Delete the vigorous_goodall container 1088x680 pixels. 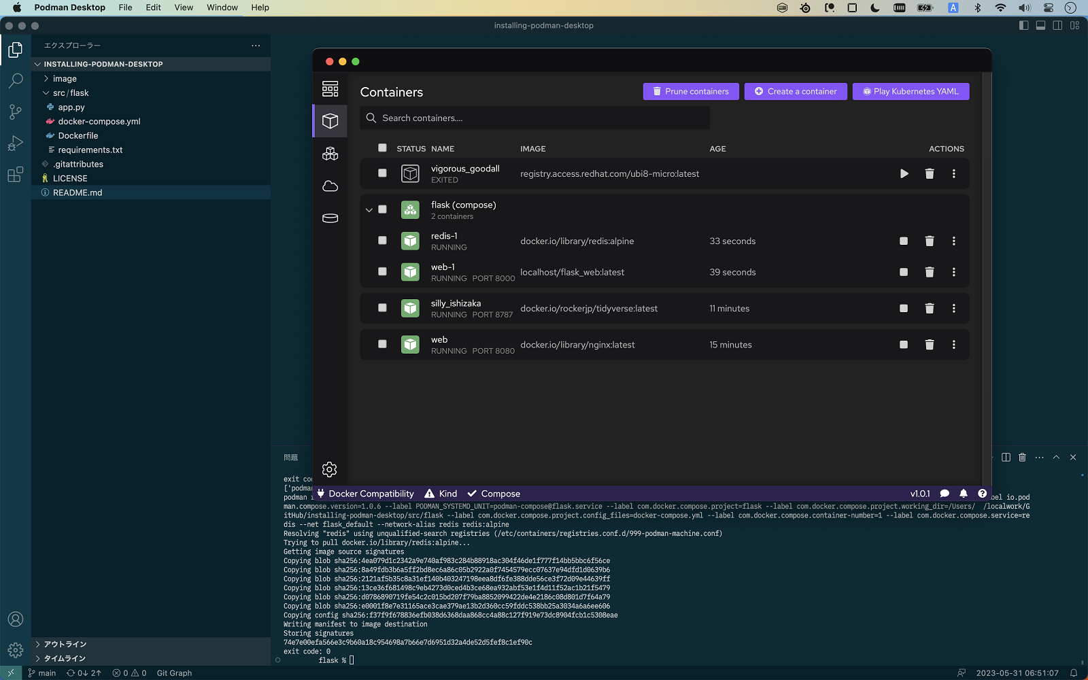930,174
